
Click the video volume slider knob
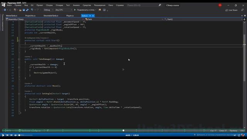(19, 135)
